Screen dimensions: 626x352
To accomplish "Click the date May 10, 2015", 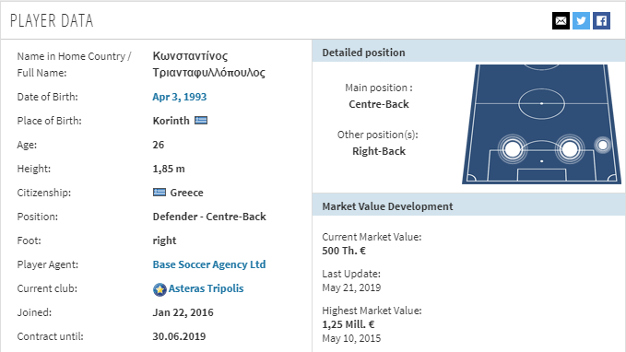I will pos(352,338).
